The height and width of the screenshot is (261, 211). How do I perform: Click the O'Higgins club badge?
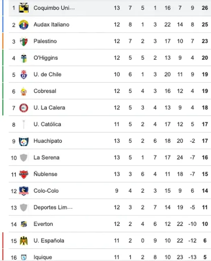pyautogui.click(x=23, y=58)
